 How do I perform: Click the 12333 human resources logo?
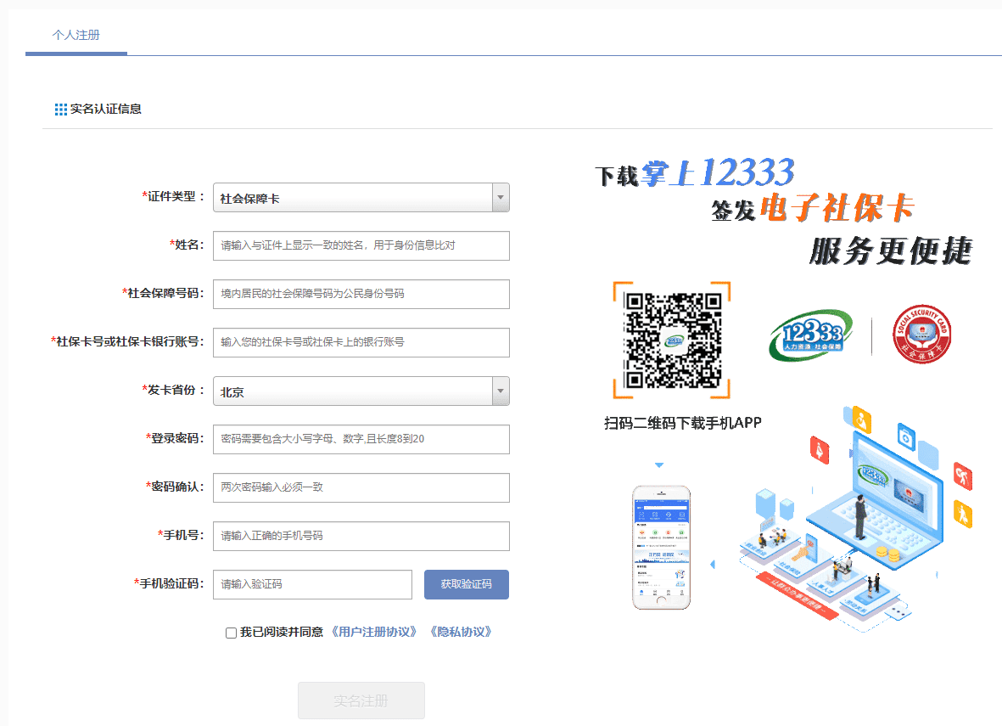(x=809, y=335)
